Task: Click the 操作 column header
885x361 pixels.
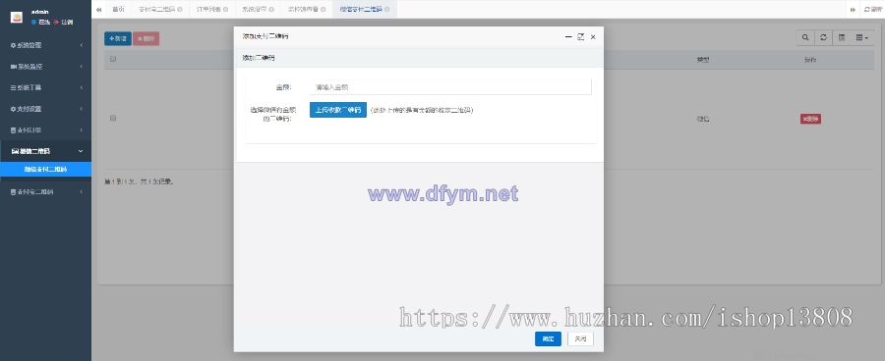Action: pos(810,60)
